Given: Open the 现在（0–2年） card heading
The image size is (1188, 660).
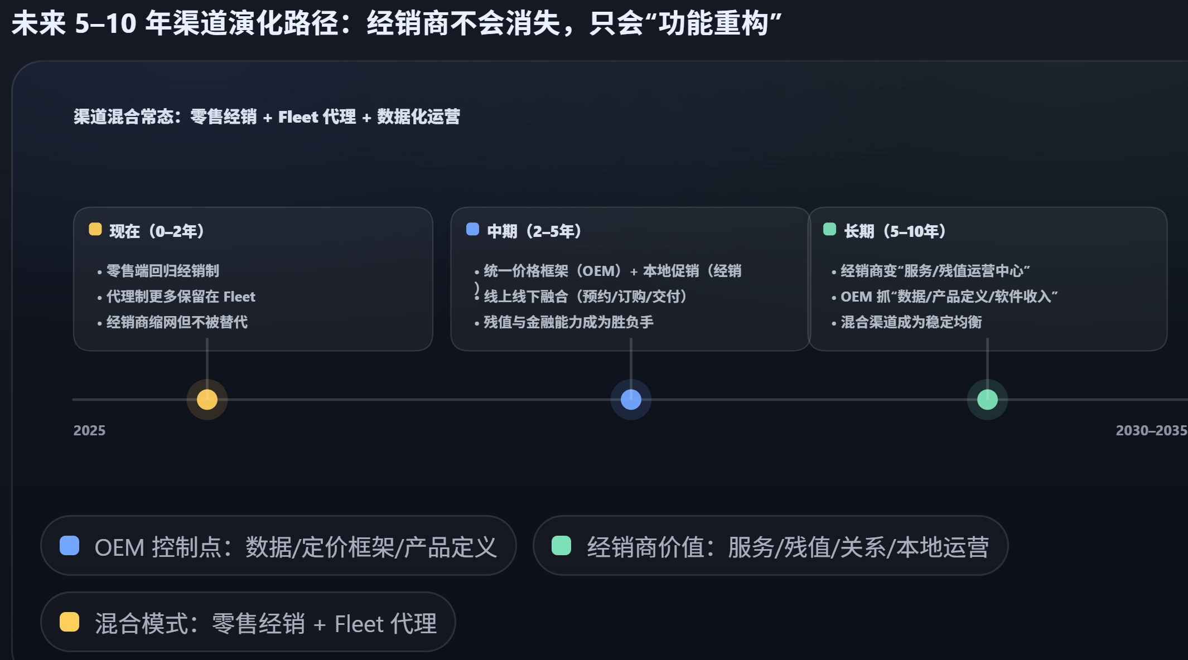Looking at the screenshot, I should [x=157, y=231].
